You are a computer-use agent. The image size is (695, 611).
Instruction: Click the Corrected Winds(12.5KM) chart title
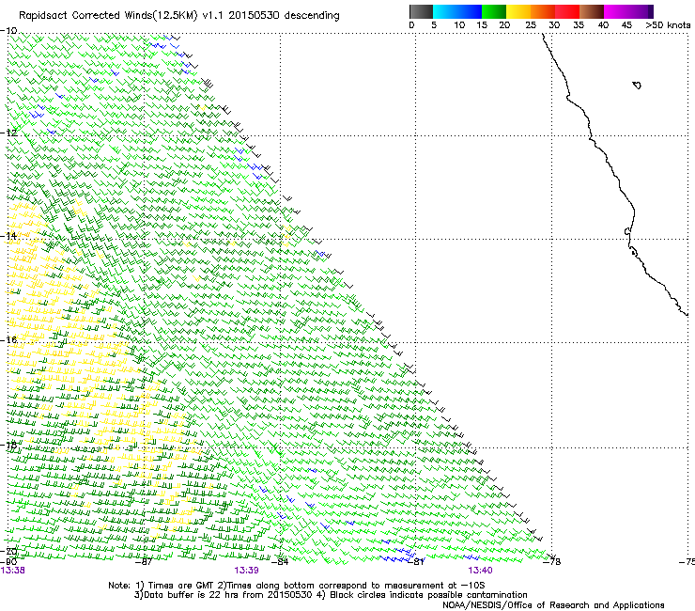179,16
